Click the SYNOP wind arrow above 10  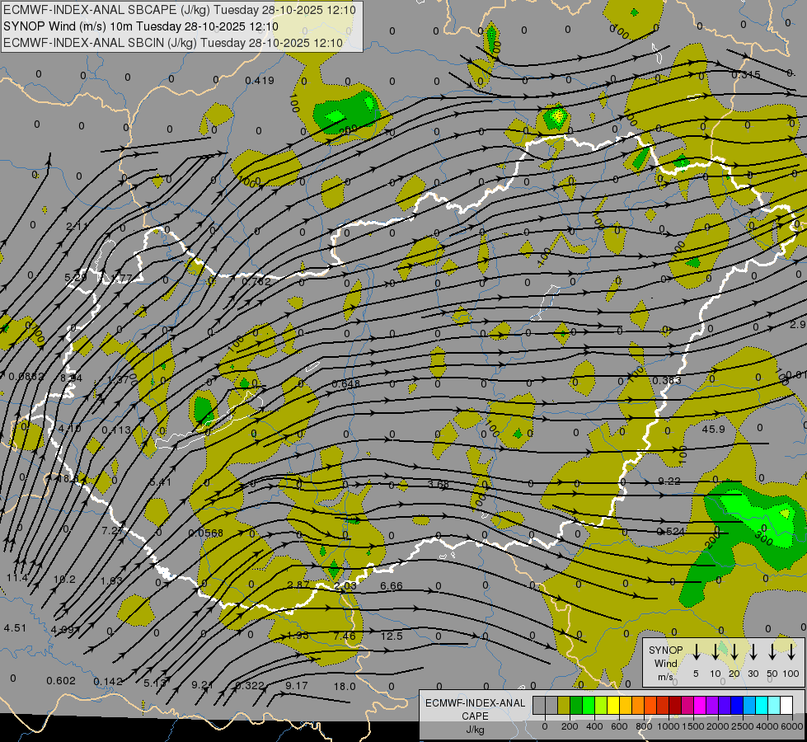click(716, 651)
